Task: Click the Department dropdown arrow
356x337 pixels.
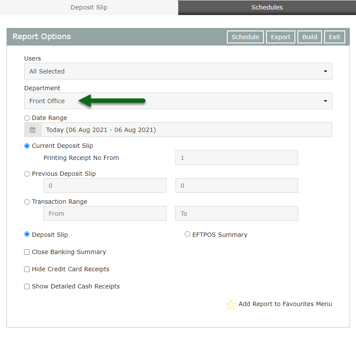Action: (x=325, y=101)
